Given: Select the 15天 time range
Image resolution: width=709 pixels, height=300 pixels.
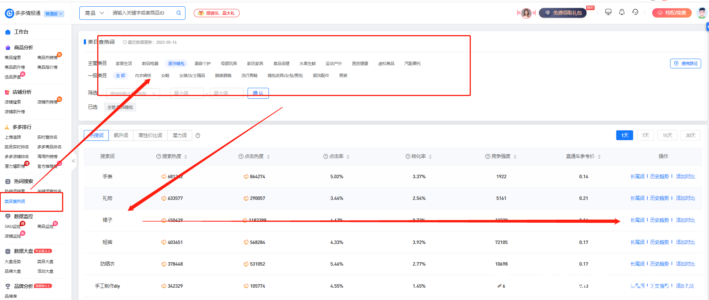Looking at the screenshot, I should coord(667,135).
